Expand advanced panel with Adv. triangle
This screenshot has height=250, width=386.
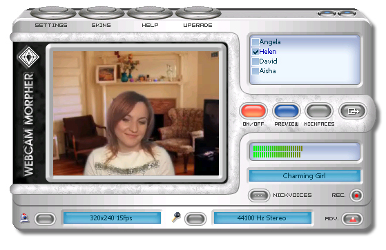352,219
